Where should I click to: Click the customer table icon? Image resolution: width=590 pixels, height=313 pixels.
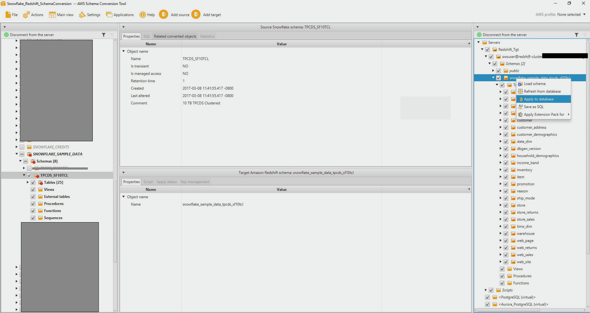coord(513,121)
